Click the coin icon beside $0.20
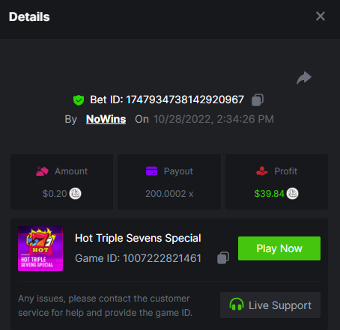The image size is (340, 330). tap(75, 194)
